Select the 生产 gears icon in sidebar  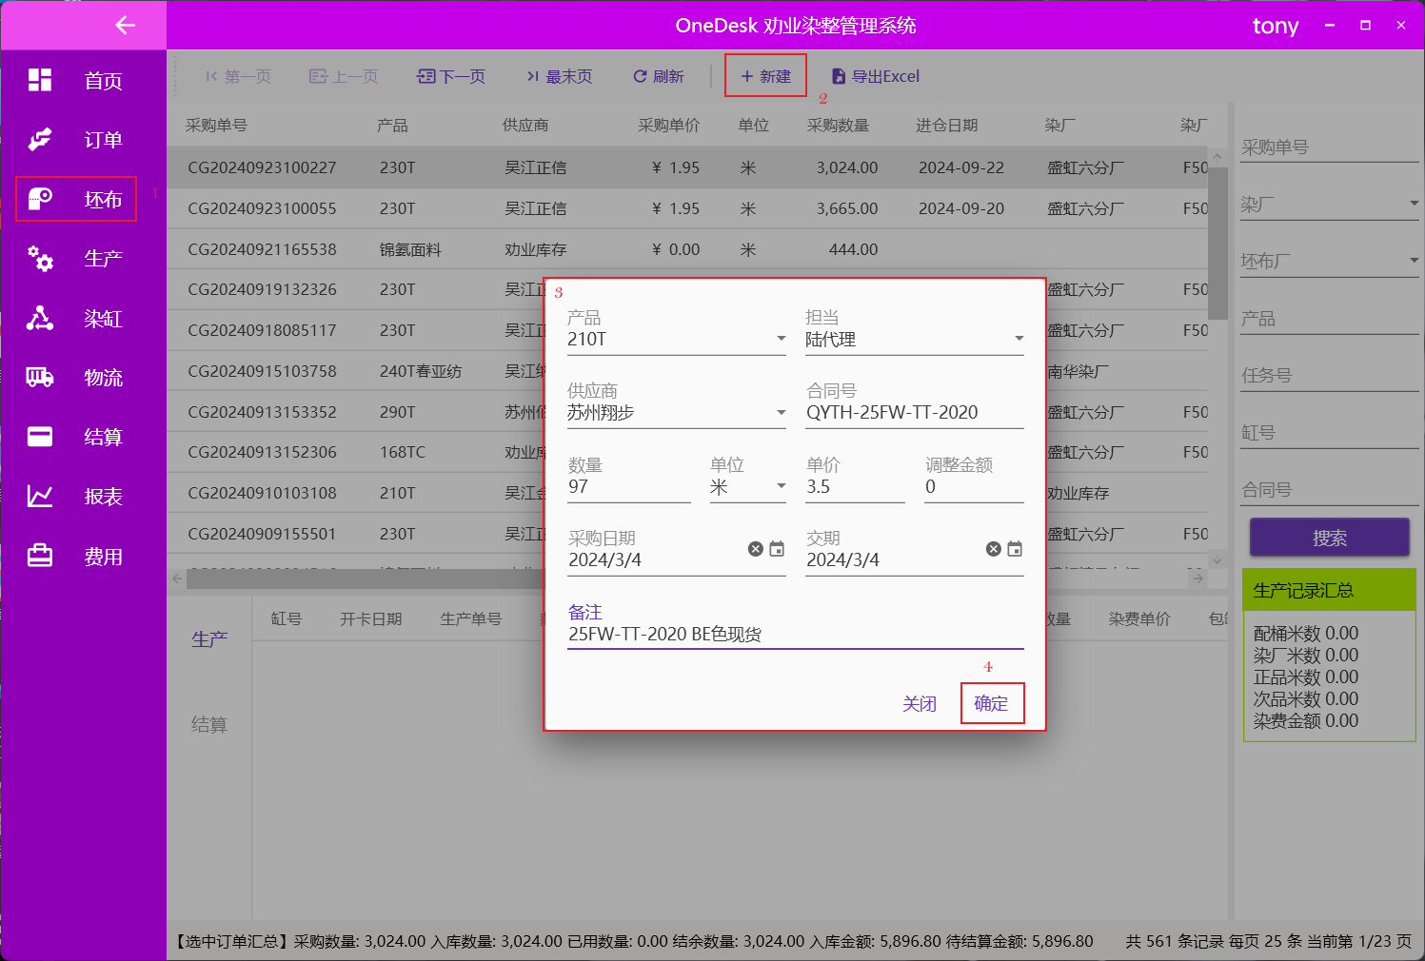(40, 258)
